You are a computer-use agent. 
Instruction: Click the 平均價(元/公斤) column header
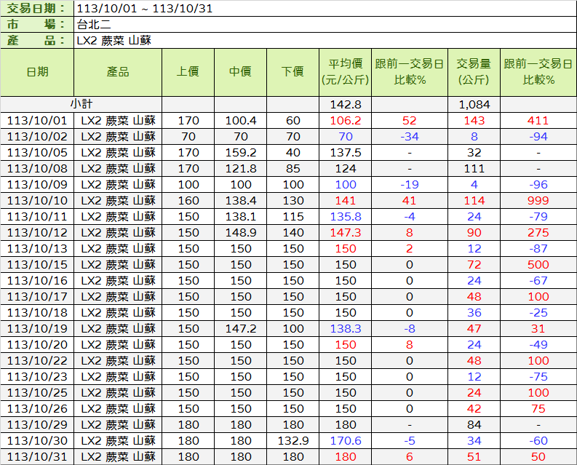[346, 71]
